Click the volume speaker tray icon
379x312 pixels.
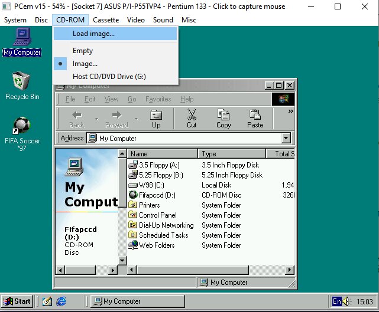point(346,301)
